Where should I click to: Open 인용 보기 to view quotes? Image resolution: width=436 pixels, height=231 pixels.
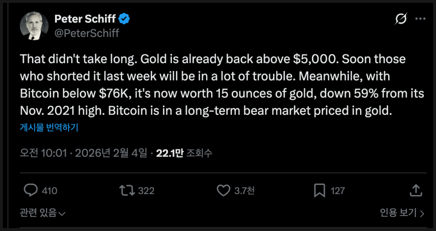tap(401, 213)
